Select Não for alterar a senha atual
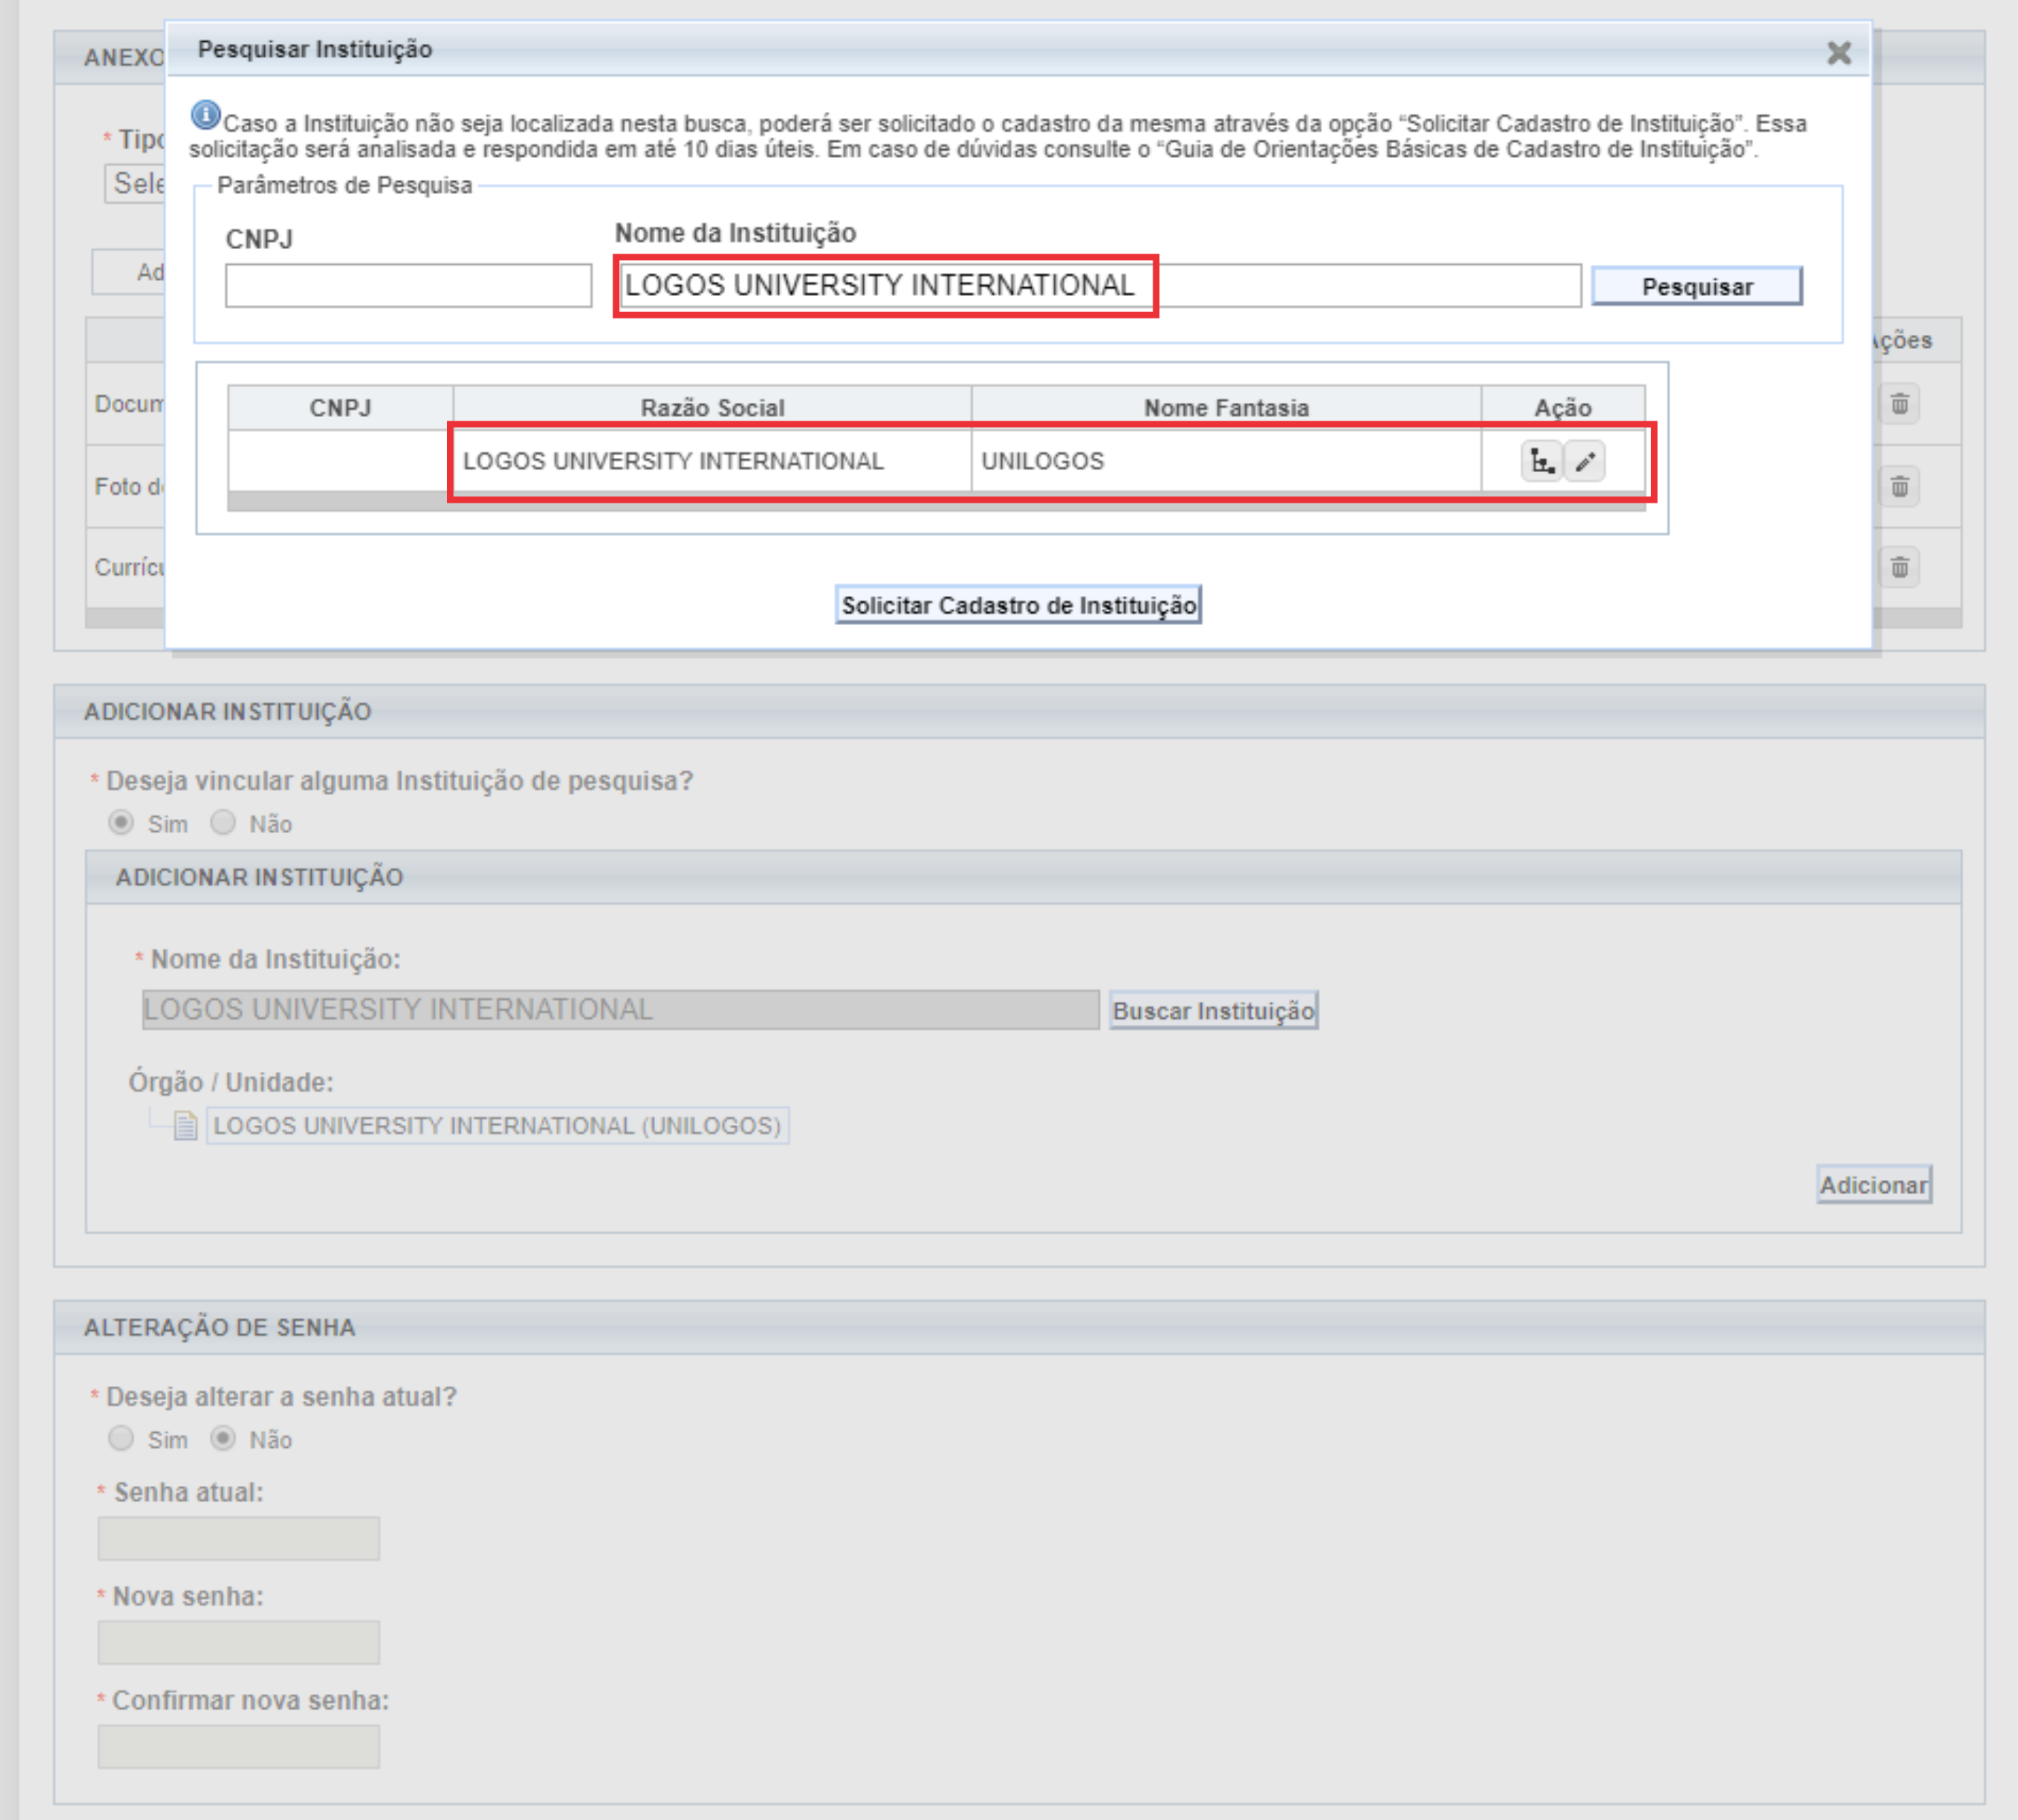Image resolution: width=2018 pixels, height=1820 pixels. (x=223, y=1438)
